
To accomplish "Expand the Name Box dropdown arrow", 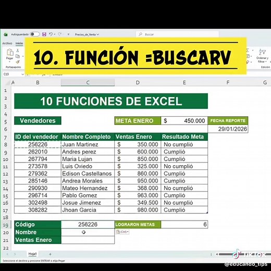I will pyautogui.click(x=22, y=75).
